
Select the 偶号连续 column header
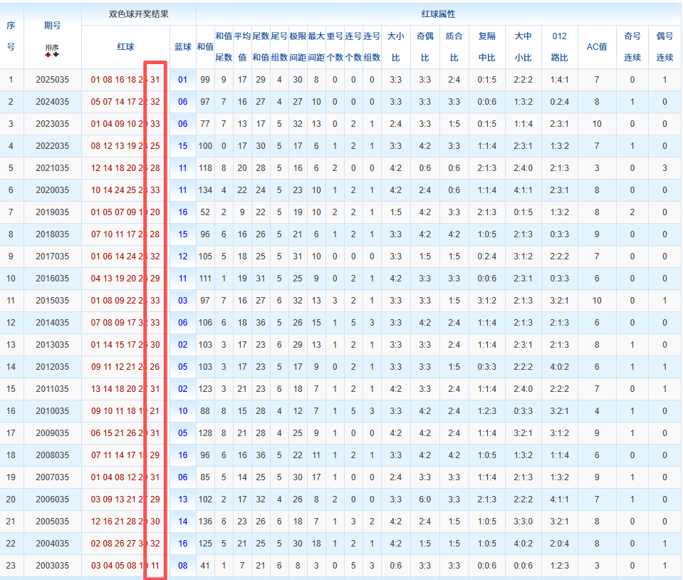pos(664,46)
